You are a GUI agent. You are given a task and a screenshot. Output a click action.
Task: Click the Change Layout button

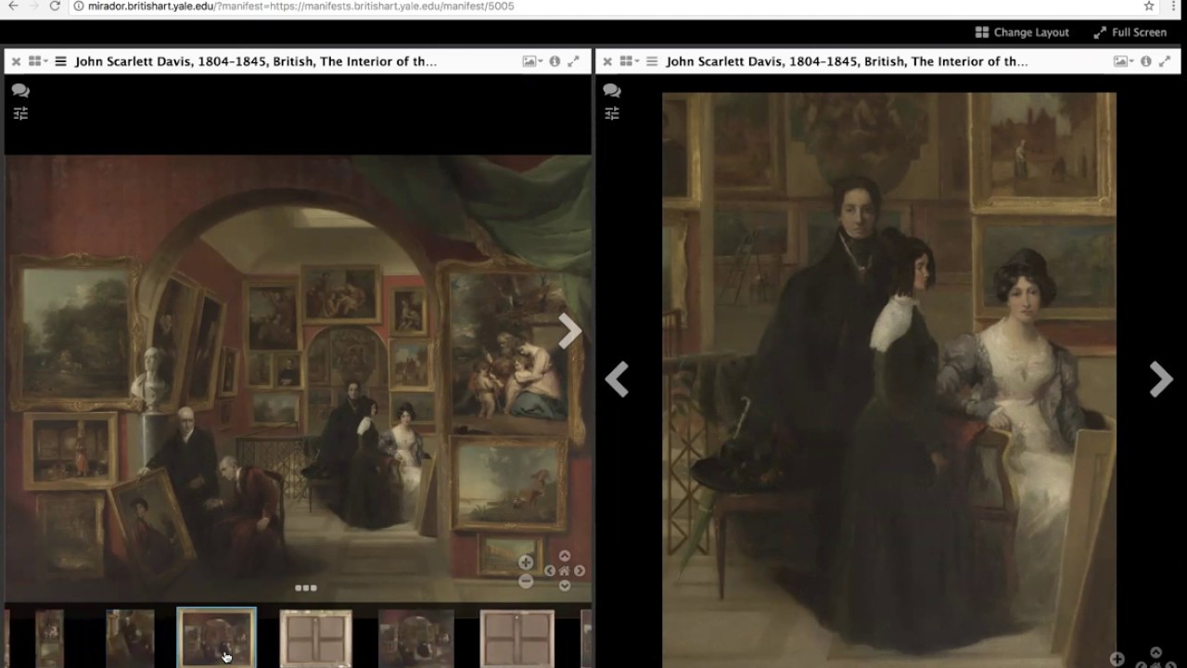[1022, 32]
